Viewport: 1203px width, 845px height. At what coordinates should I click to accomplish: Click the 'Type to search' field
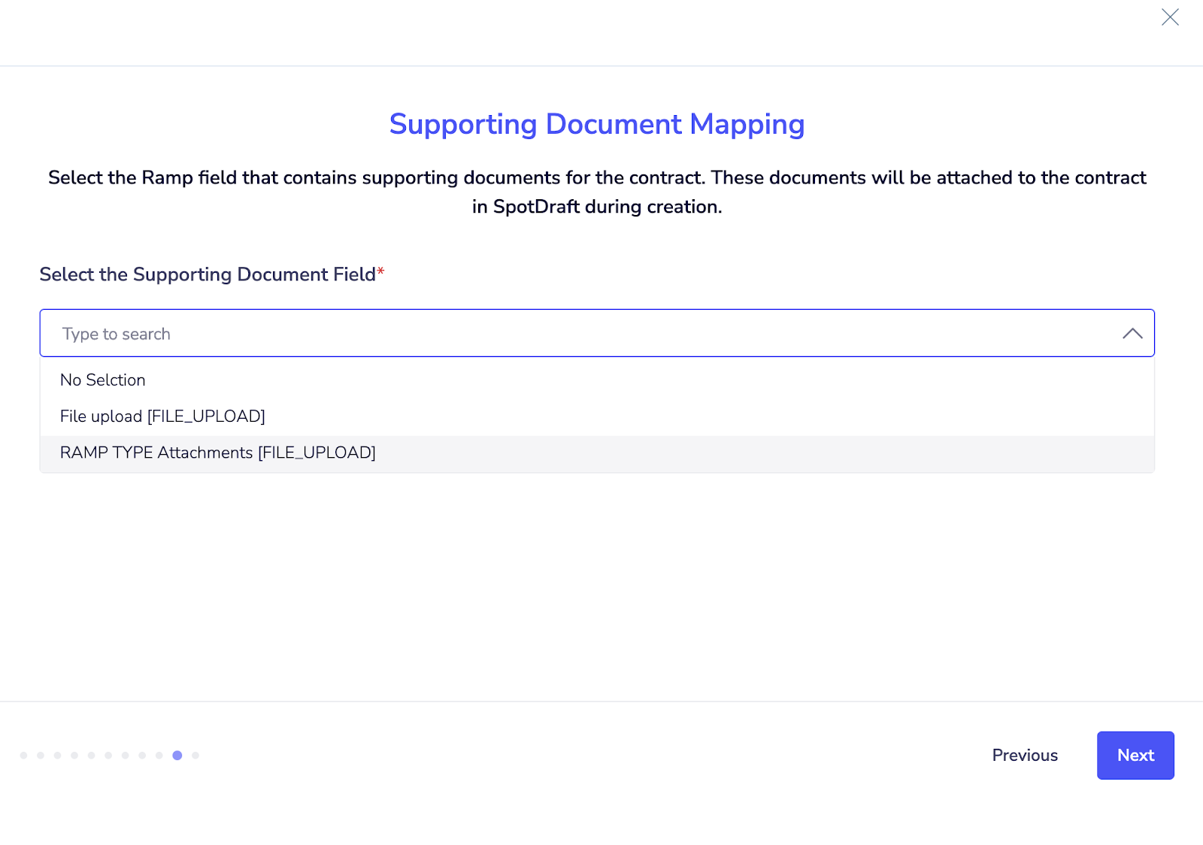(x=597, y=333)
